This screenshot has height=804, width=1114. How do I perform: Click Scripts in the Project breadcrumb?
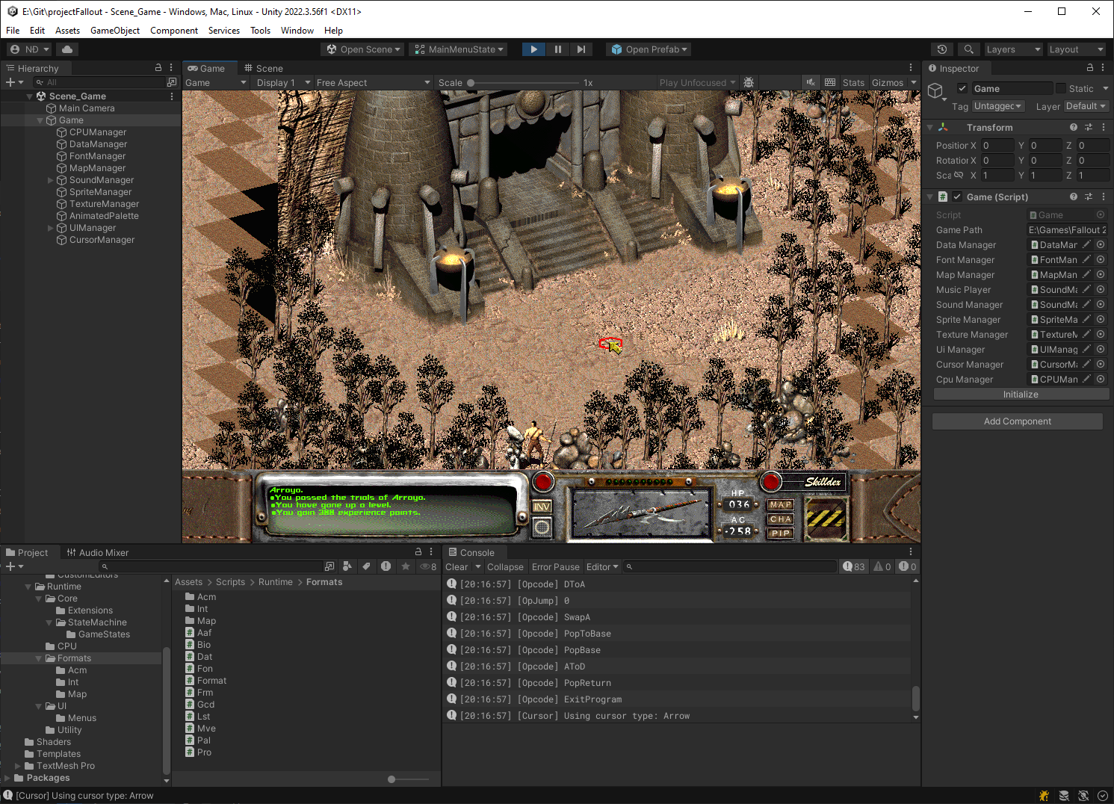[230, 582]
